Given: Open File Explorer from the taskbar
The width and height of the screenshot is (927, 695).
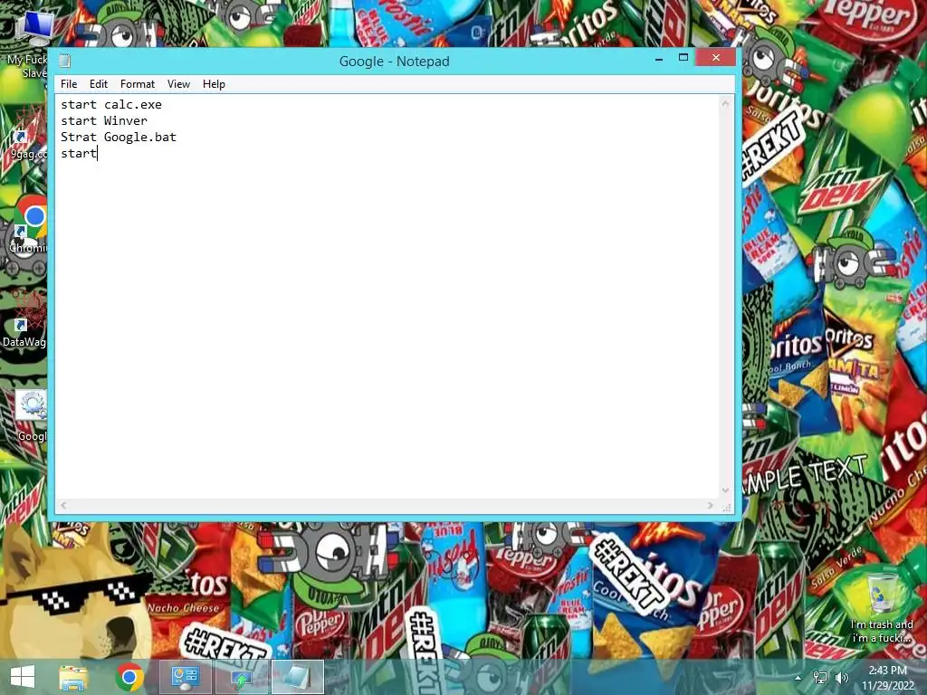Looking at the screenshot, I should tap(73, 677).
